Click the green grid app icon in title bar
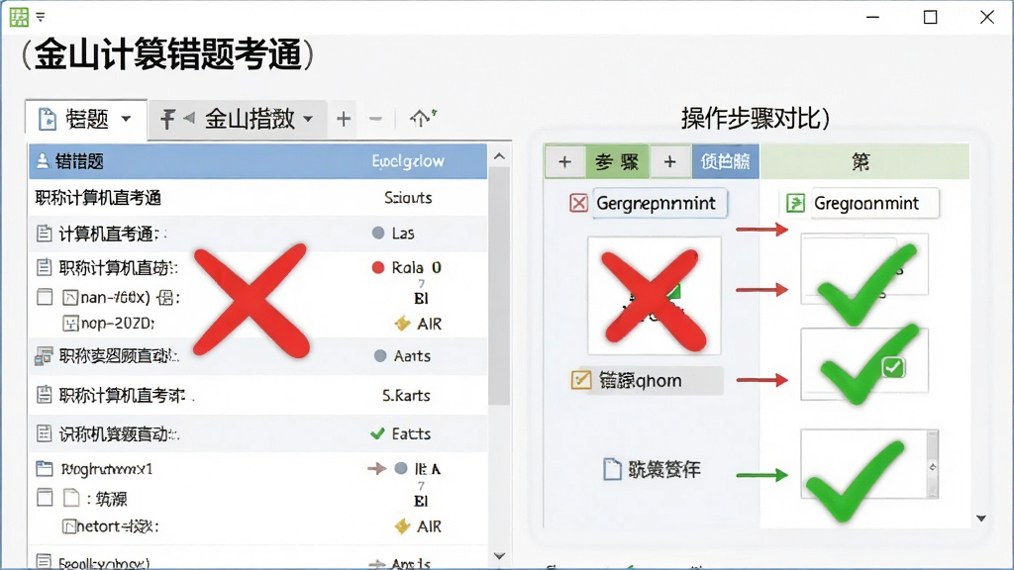The width and height of the screenshot is (1014, 570). point(19,17)
